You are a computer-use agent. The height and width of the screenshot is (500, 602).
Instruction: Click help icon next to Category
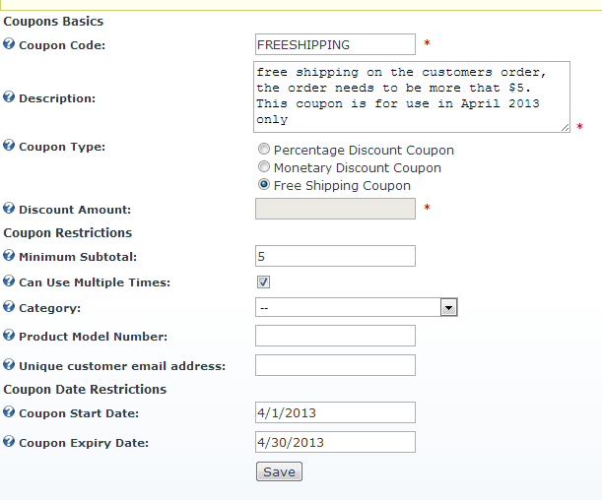pyautogui.click(x=9, y=307)
